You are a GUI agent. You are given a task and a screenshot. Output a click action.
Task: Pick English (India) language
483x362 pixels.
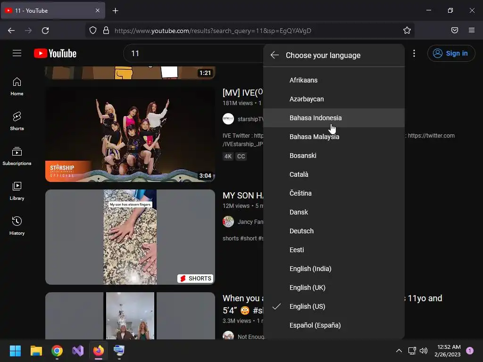click(333, 269)
